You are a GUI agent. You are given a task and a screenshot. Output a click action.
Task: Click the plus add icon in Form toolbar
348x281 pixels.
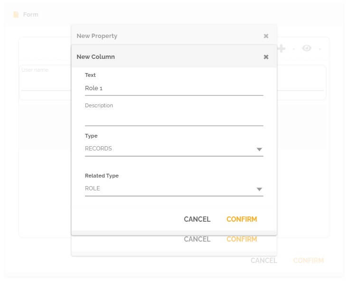281,48
